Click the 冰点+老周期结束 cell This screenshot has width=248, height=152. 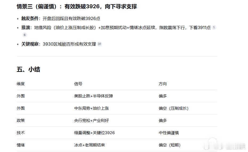click(90, 145)
